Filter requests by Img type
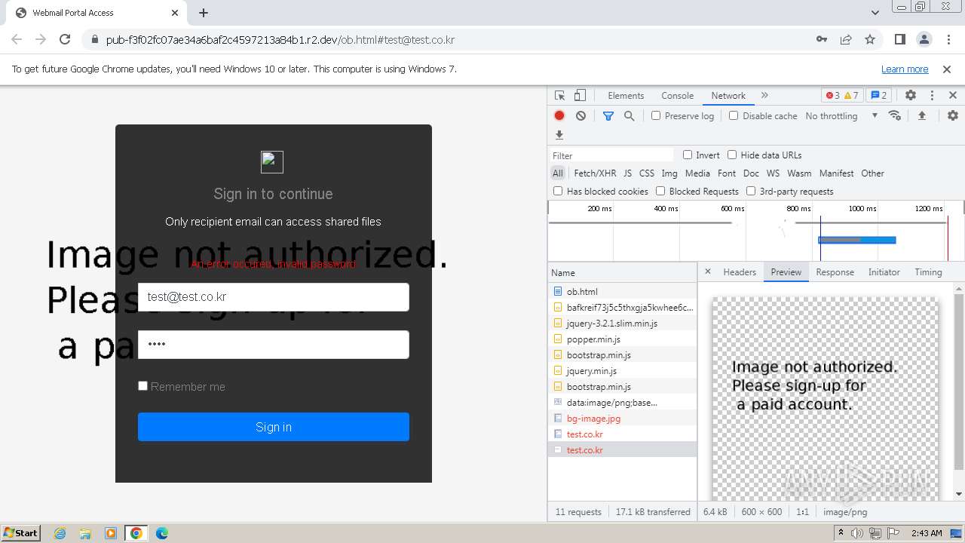The width and height of the screenshot is (965, 543). pyautogui.click(x=669, y=173)
